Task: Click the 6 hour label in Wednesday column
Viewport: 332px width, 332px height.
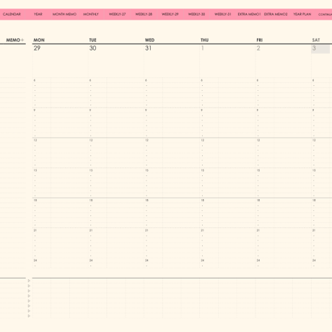Action: pyautogui.click(x=146, y=80)
